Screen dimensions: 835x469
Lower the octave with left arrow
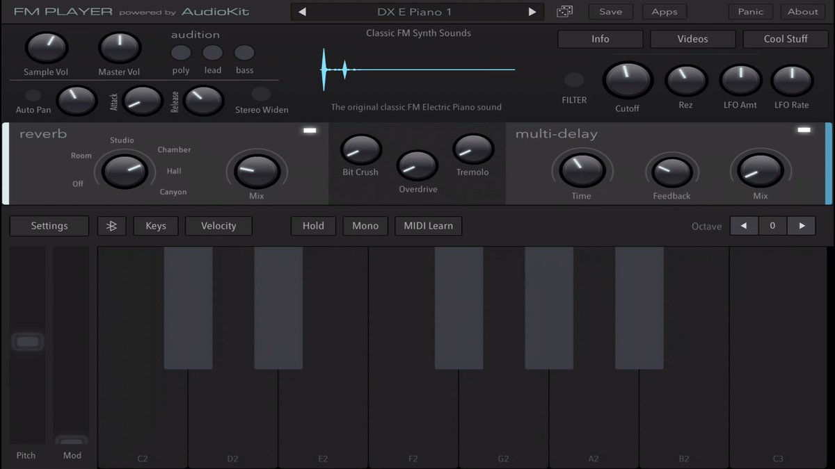(744, 226)
